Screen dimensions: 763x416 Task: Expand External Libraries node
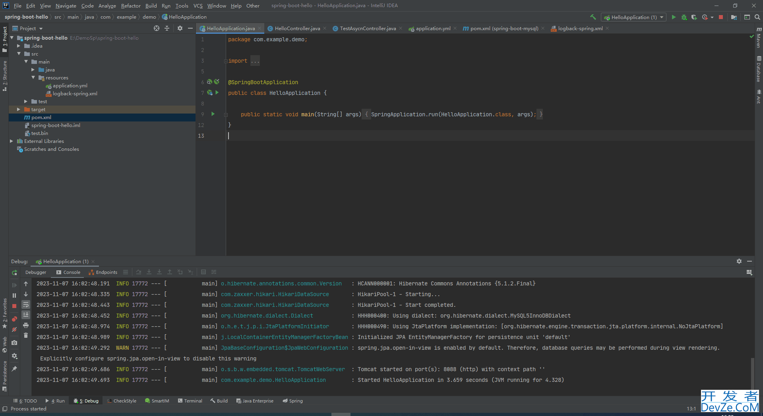(12, 141)
